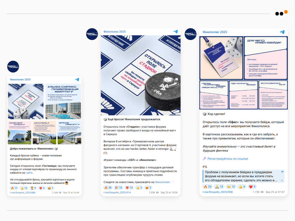The image size is (295, 221).
Task: Click the text 'Ещё бросок! Финополия продолжается.'
Action: 134,119
